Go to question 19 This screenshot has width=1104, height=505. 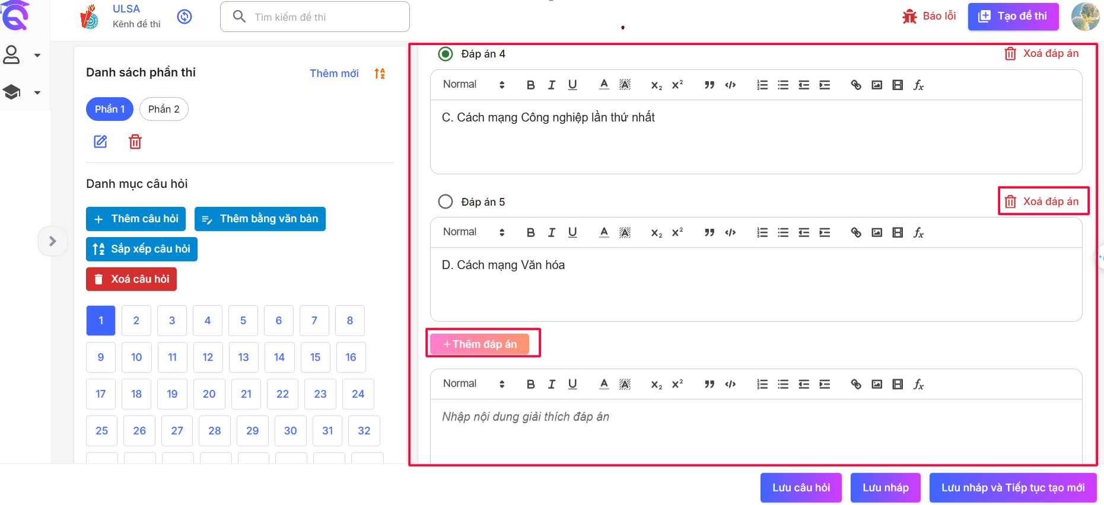point(172,394)
